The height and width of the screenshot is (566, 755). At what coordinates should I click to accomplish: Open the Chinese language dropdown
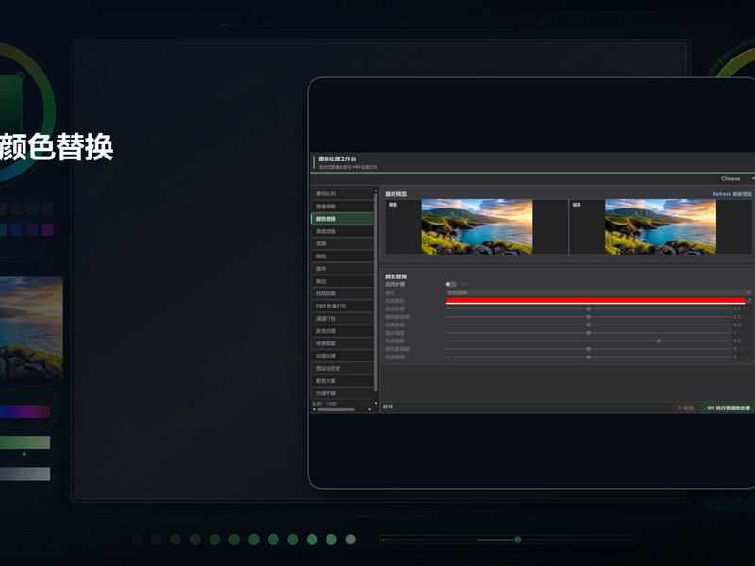[737, 178]
